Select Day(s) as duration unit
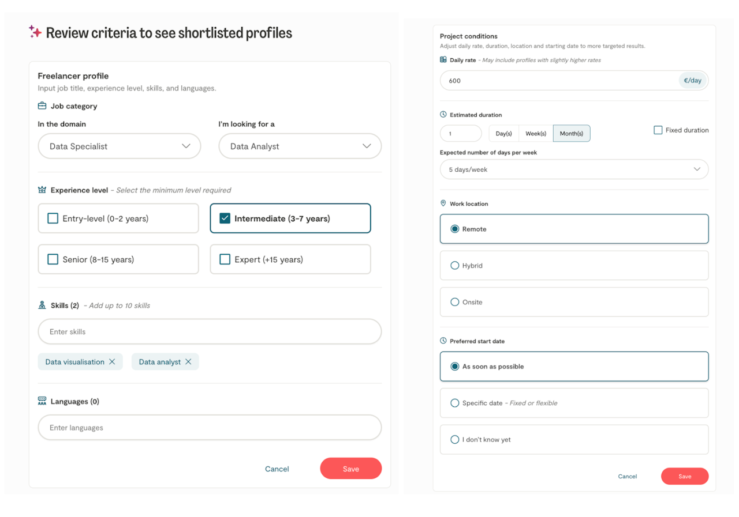739x517 pixels. pyautogui.click(x=504, y=134)
